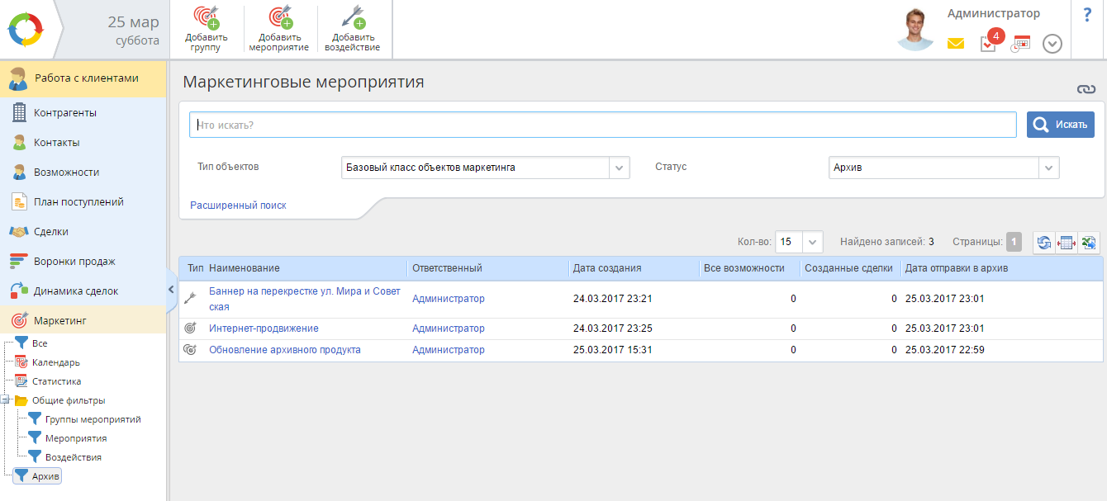Click the column width settings icon
The width and height of the screenshot is (1107, 501).
point(1067,243)
